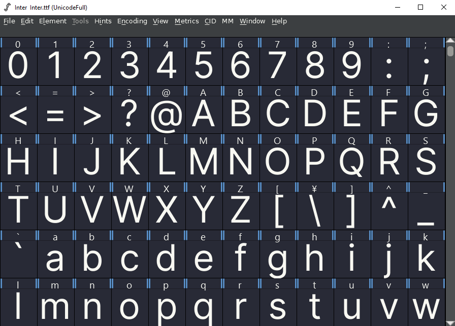Open the Edit menu
Screen dimensions: 455x326
click(x=26, y=21)
